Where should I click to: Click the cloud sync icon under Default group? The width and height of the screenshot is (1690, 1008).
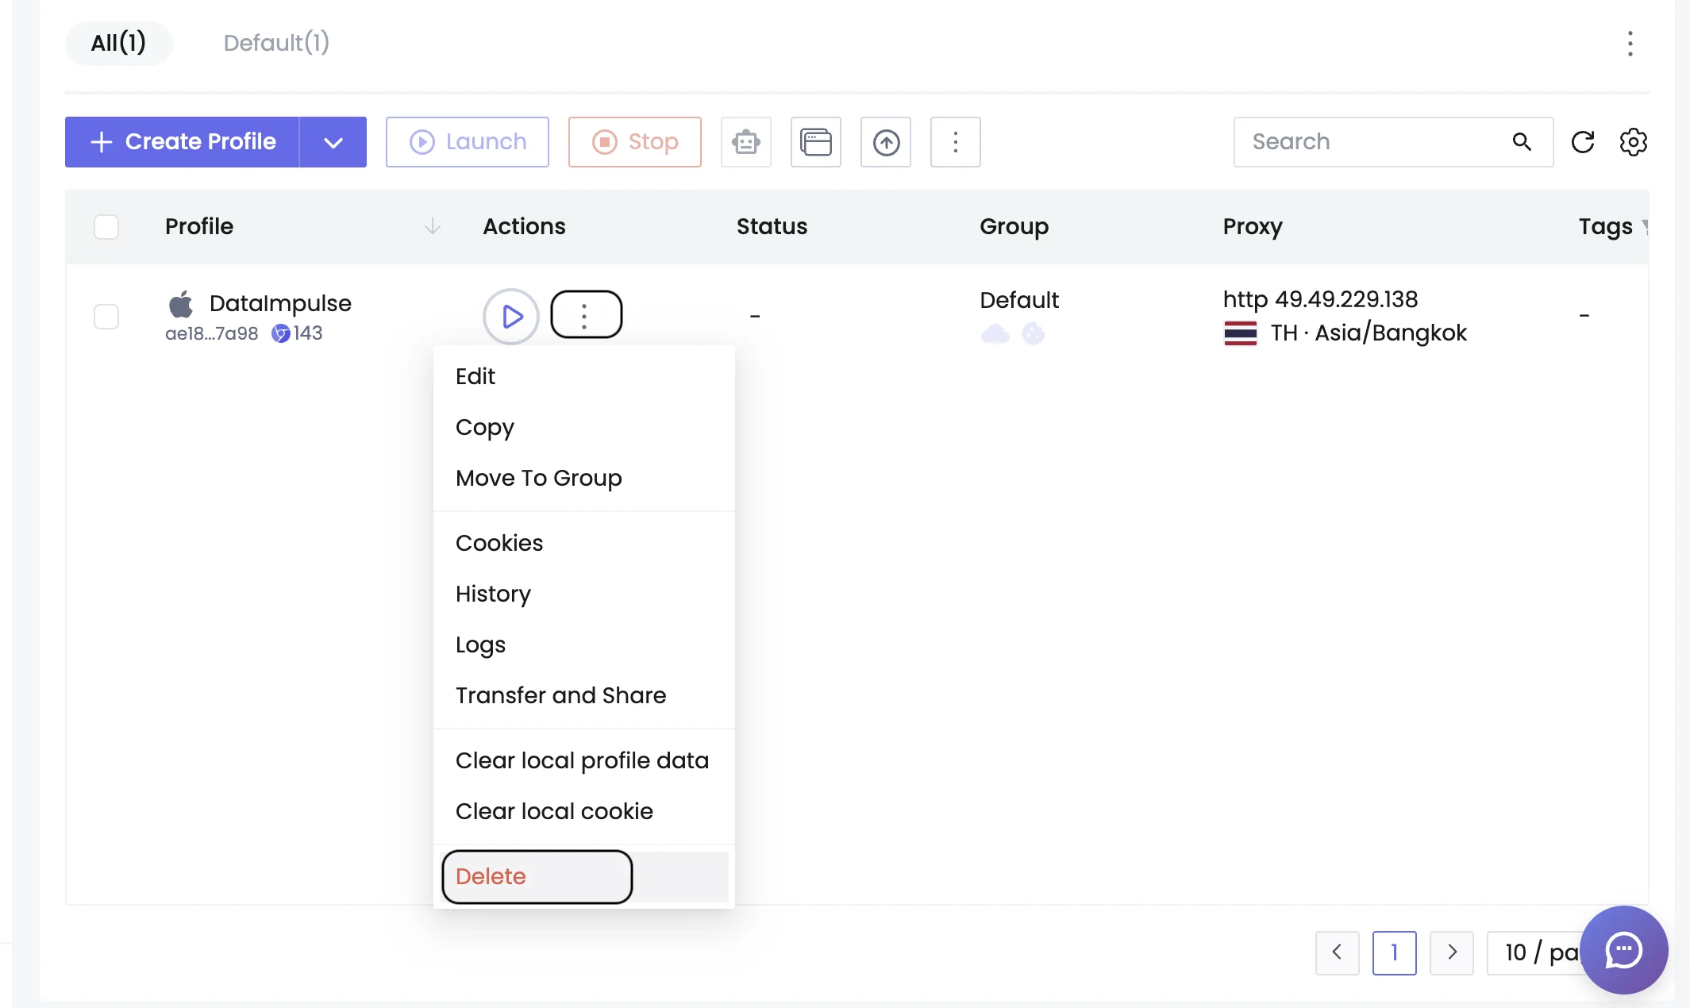(995, 334)
